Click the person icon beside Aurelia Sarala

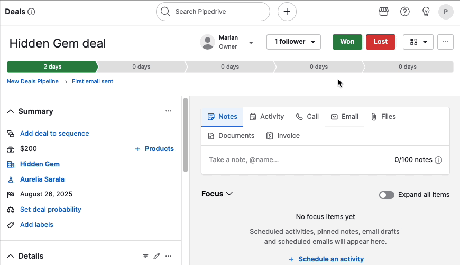click(x=11, y=179)
